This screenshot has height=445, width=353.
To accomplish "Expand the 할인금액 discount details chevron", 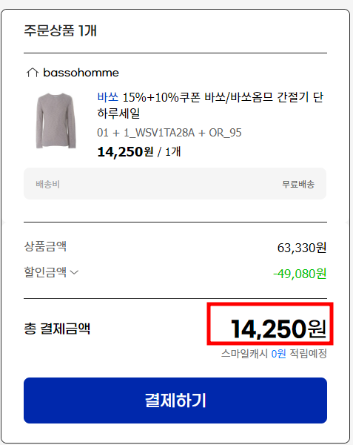I will 74,272.
